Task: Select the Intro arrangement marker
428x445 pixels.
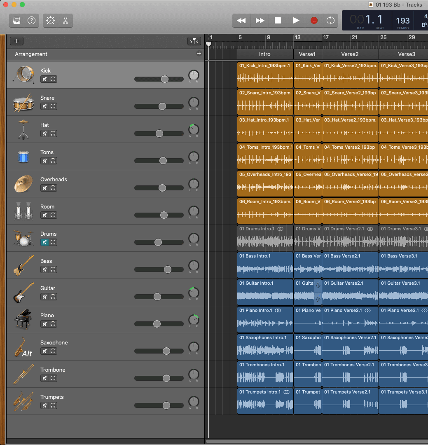Action: point(265,54)
